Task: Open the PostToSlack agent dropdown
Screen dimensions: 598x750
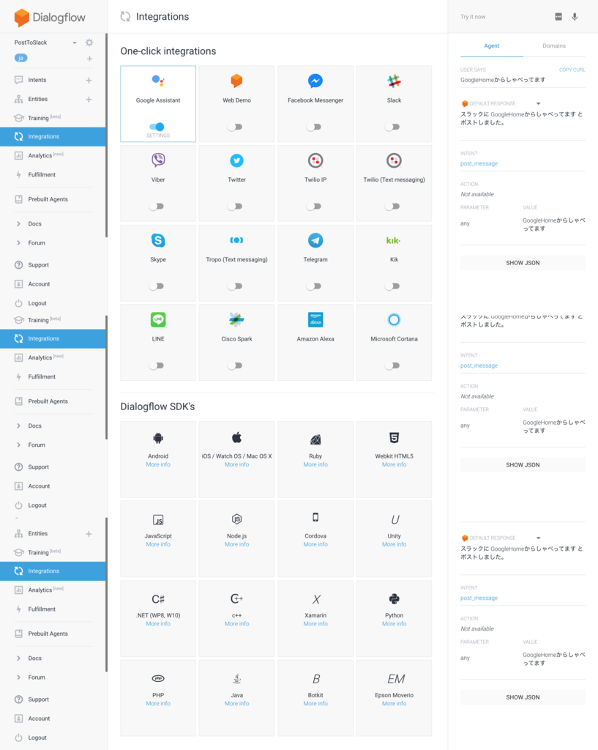Action: point(75,42)
